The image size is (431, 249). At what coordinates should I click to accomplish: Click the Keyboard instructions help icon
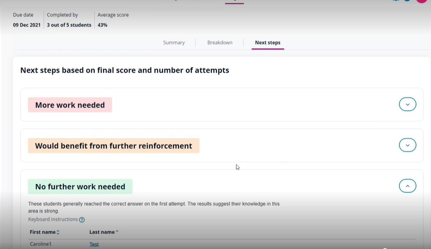[x=82, y=220]
